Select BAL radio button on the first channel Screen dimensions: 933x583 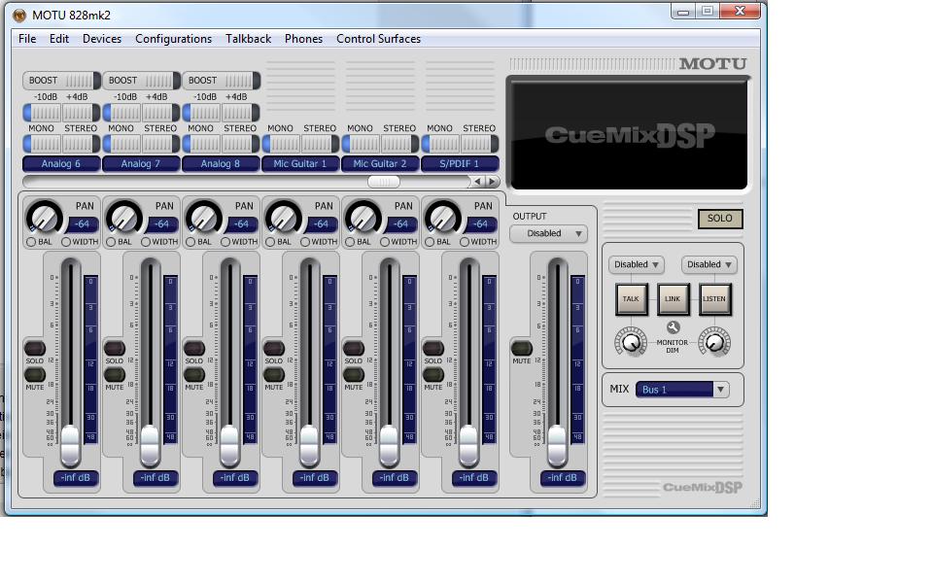(x=31, y=242)
